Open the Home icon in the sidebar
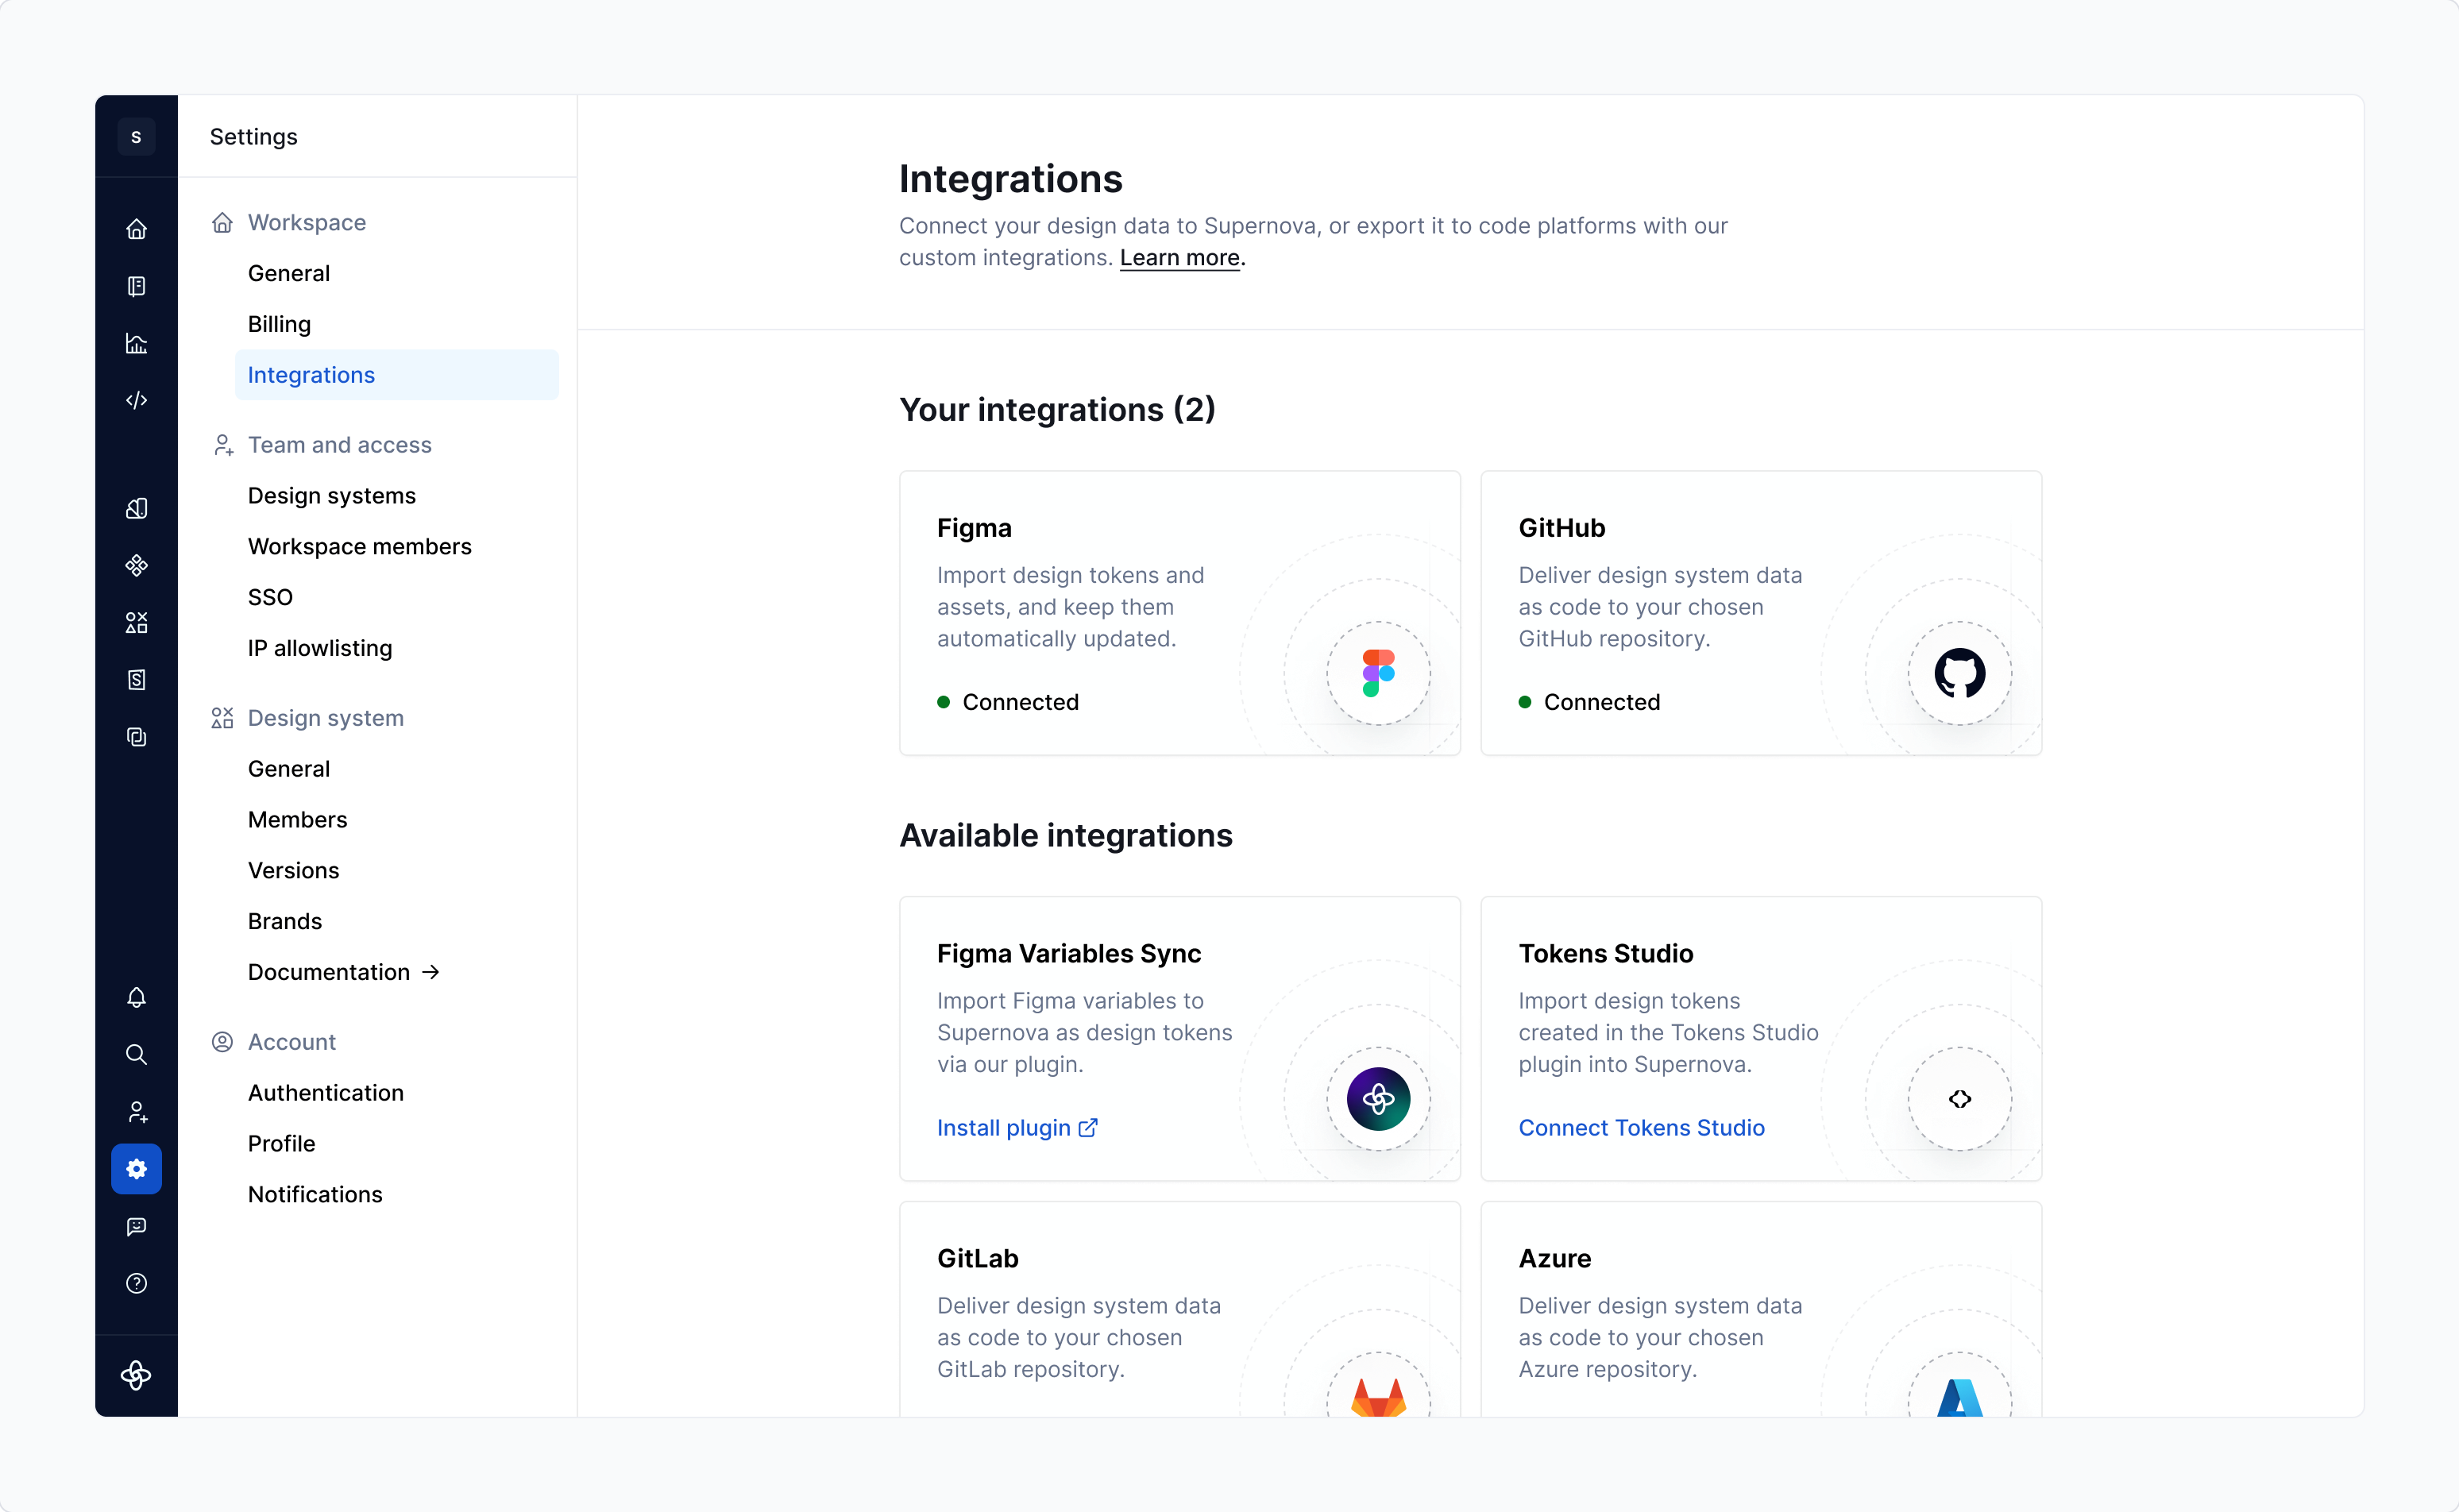The width and height of the screenshot is (2459, 1512). [137, 229]
